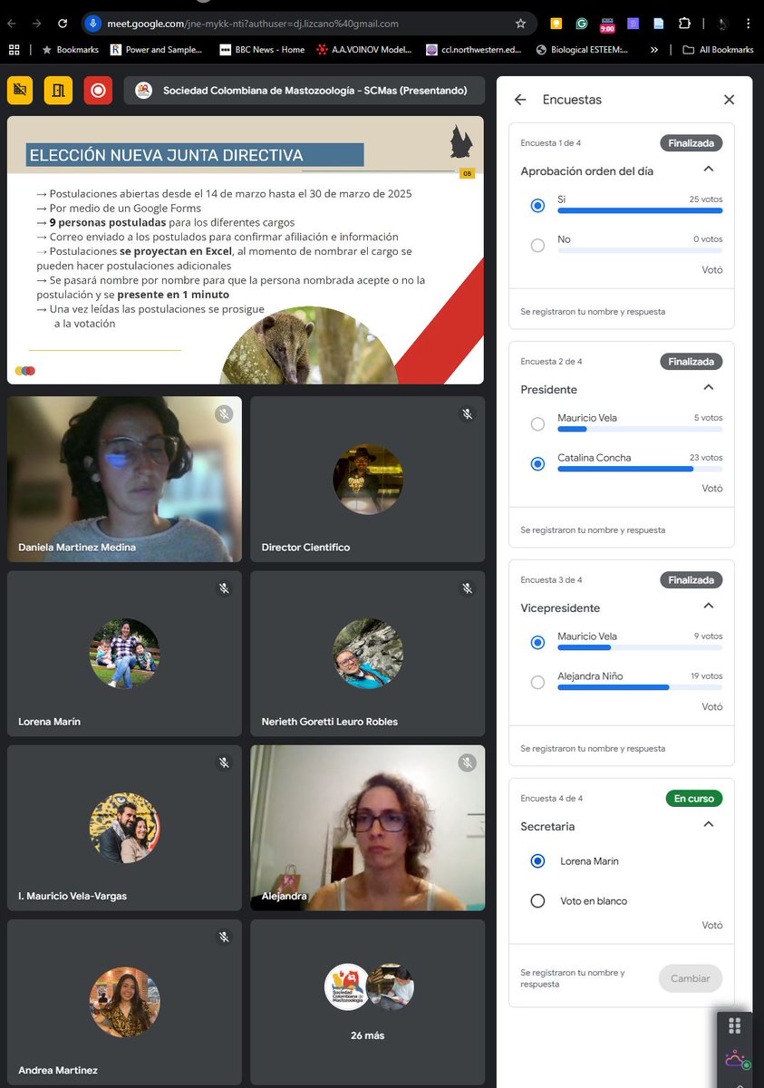The image size is (764, 1088).
Task: Open the All Bookmarks folder
Action: coord(718,50)
